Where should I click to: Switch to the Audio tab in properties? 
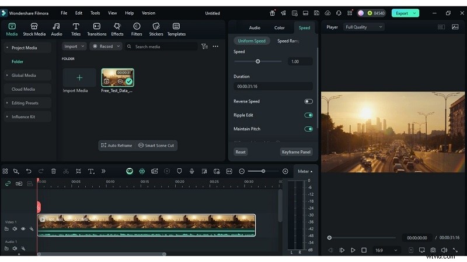point(255,27)
